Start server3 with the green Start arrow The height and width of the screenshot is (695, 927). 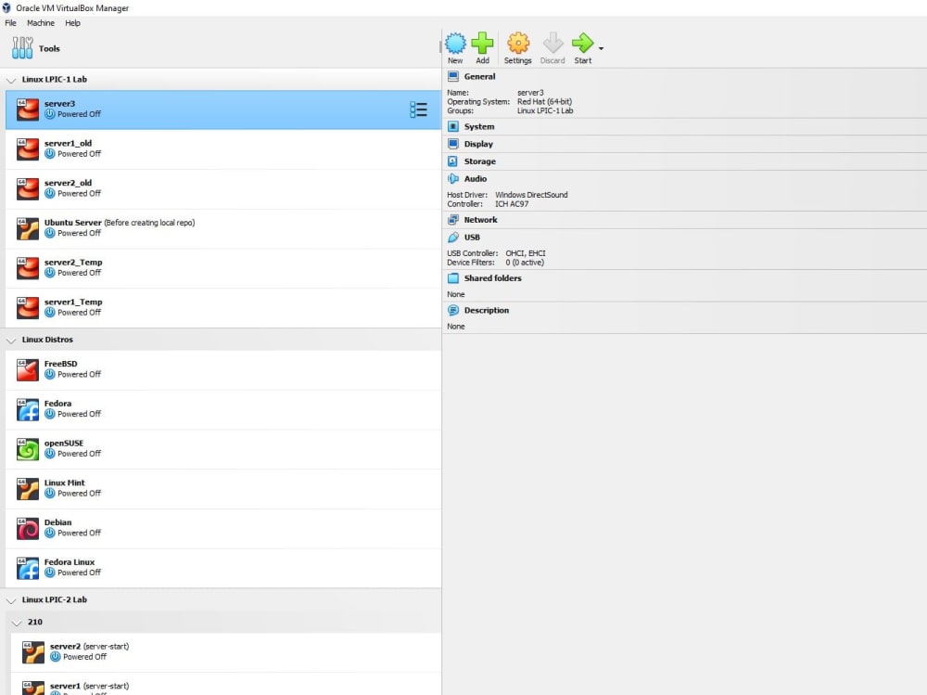583,44
